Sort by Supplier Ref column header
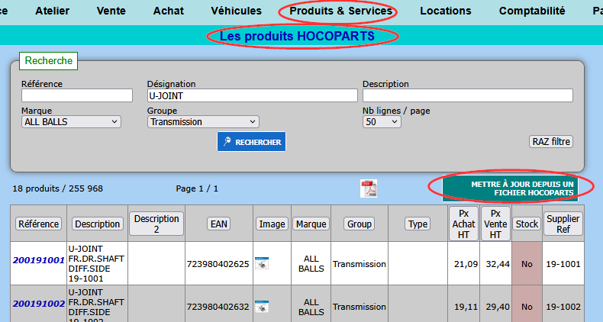Screen dimensions: 603x322 coord(563,224)
